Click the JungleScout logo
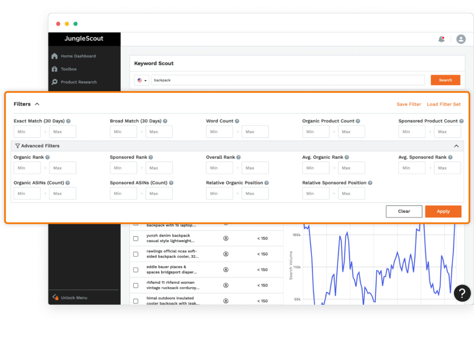This screenshot has height=339, width=474. (84, 38)
